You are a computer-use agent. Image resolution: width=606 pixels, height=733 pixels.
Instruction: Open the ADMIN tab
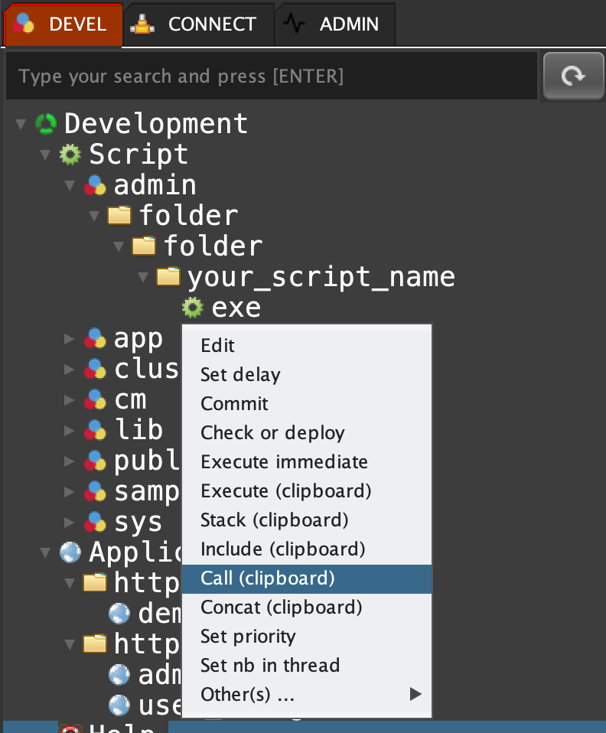(x=335, y=24)
